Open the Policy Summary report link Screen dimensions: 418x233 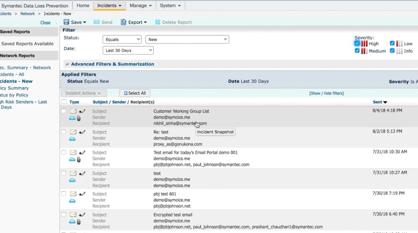[14, 88]
